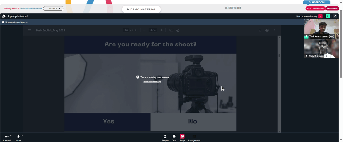
Task: Mute the microphone
Action: 19,138
